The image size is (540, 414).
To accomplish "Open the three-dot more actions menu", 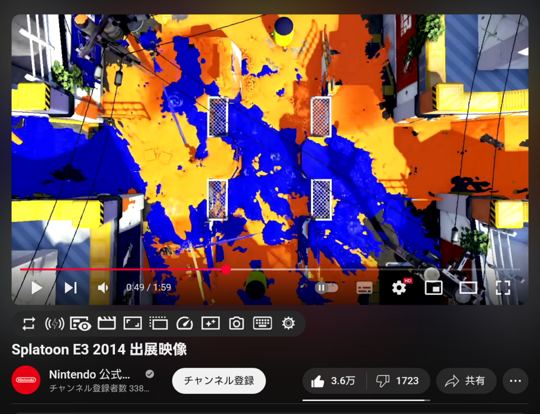I will (x=515, y=381).
